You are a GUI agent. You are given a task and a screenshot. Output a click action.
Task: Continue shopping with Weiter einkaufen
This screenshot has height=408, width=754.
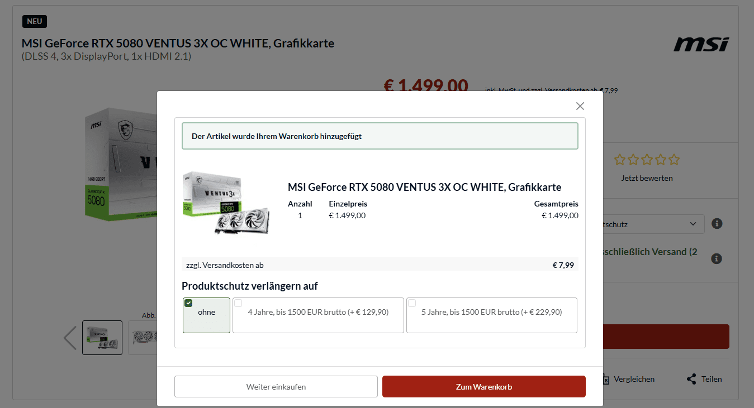tap(276, 387)
